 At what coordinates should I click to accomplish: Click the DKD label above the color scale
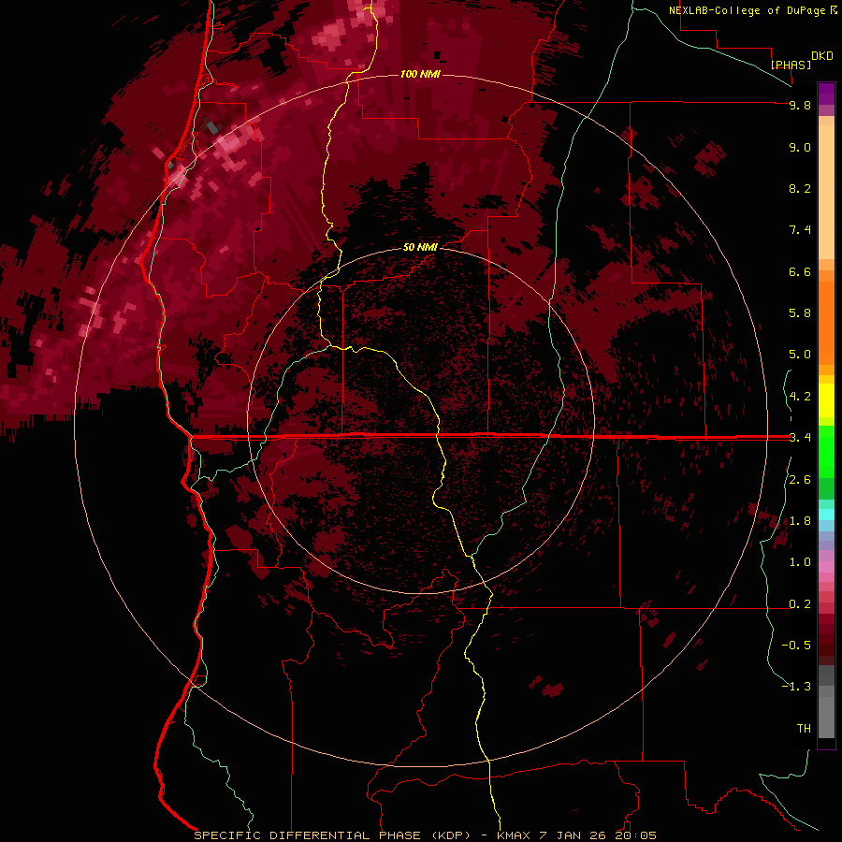click(822, 56)
